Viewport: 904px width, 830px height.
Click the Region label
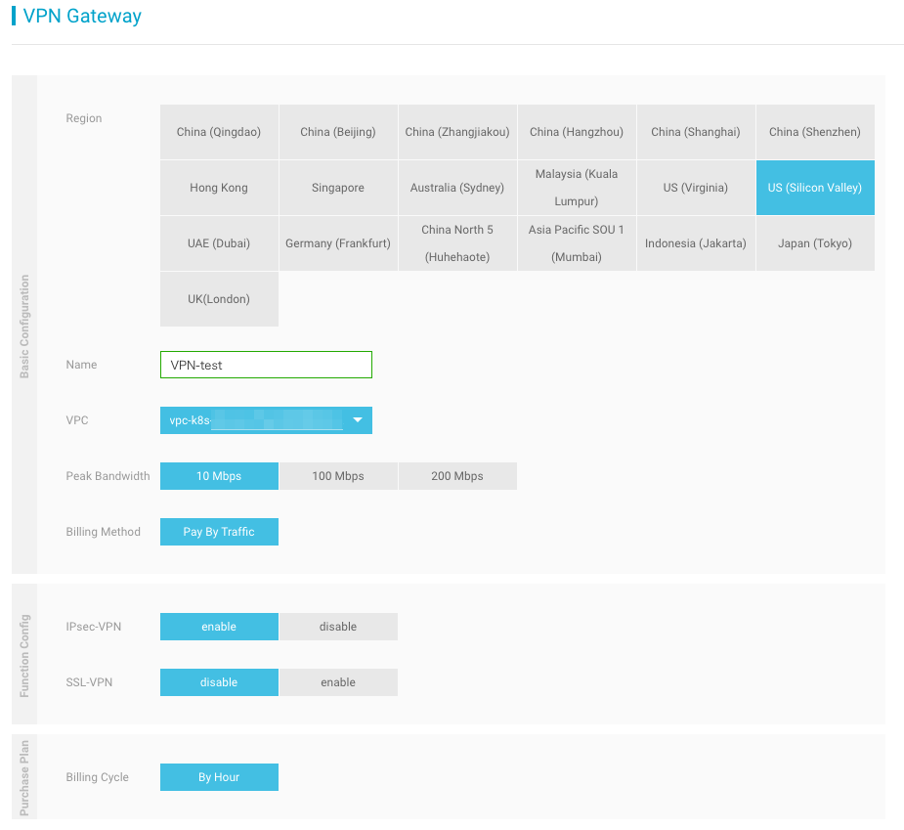click(84, 118)
